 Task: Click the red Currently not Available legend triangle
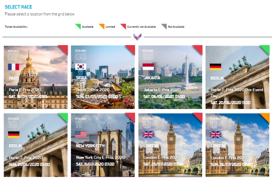coord(123,27)
